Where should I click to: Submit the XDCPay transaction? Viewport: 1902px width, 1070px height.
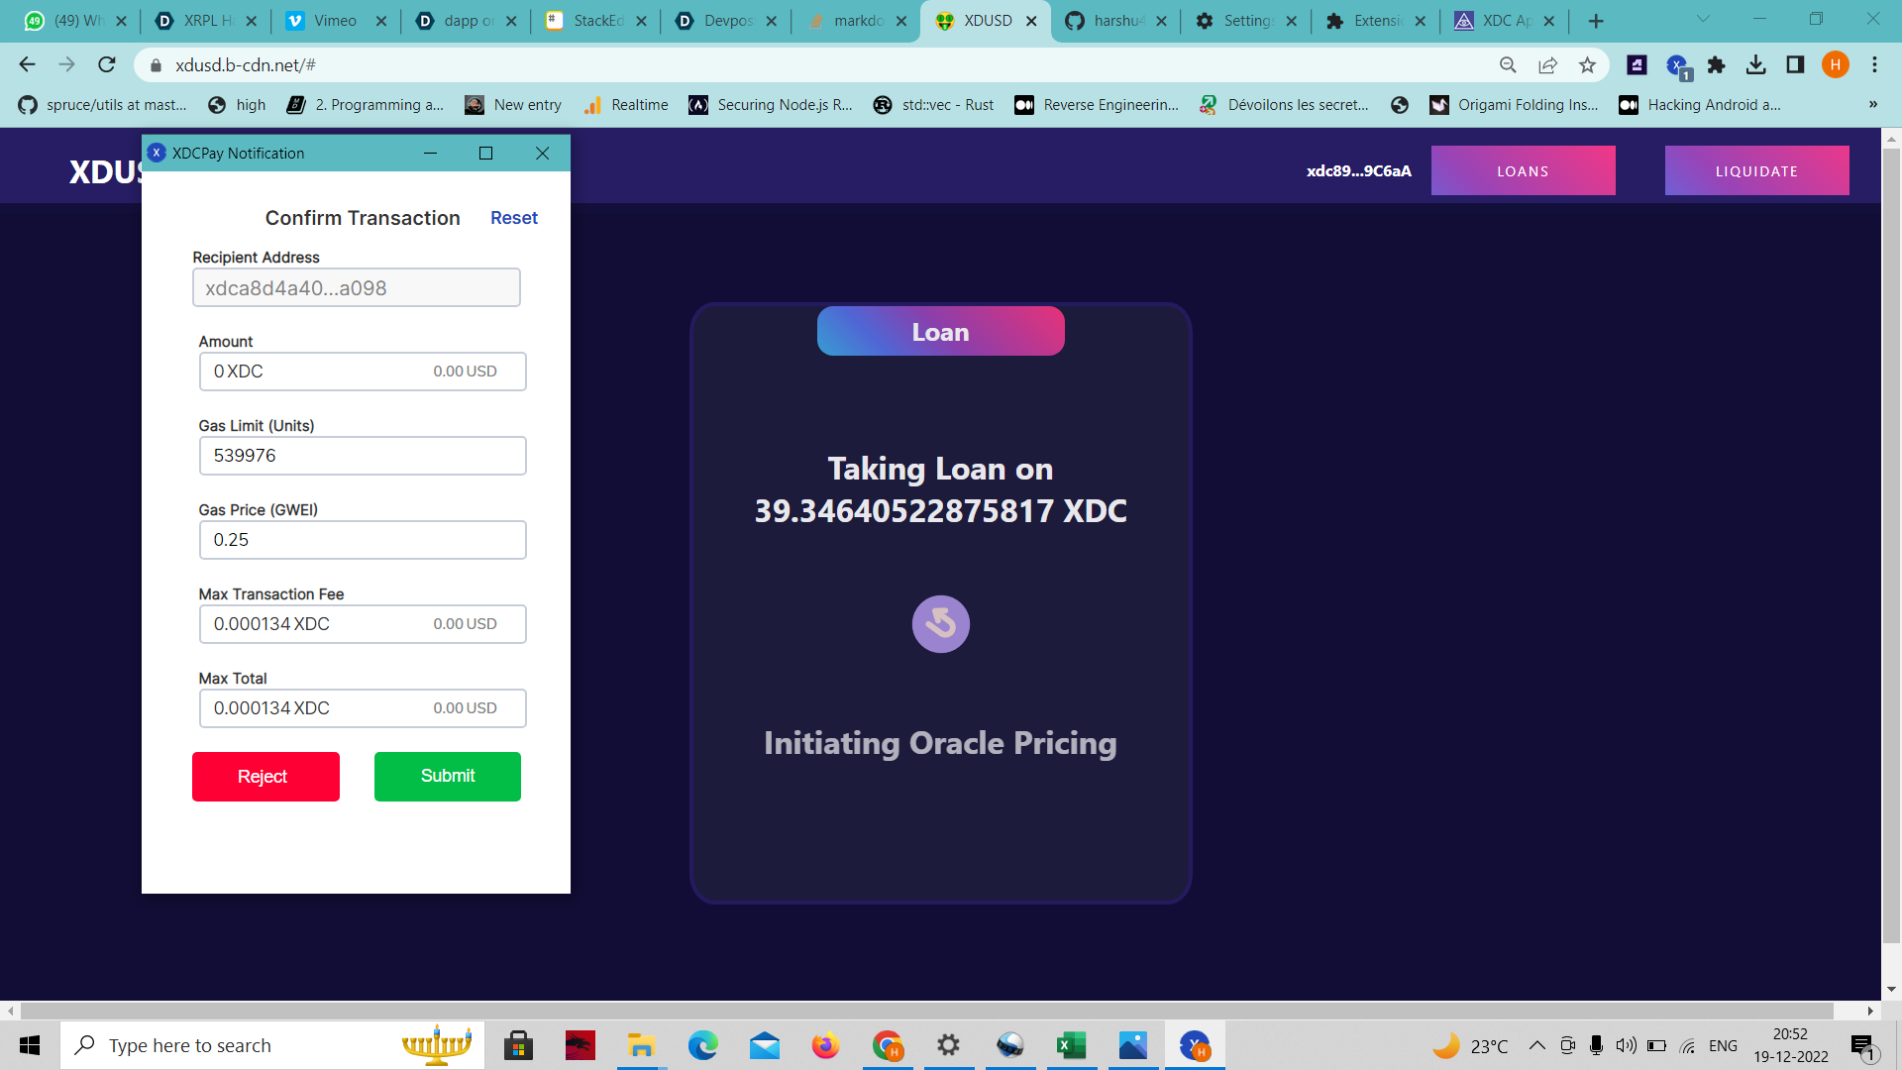click(447, 776)
